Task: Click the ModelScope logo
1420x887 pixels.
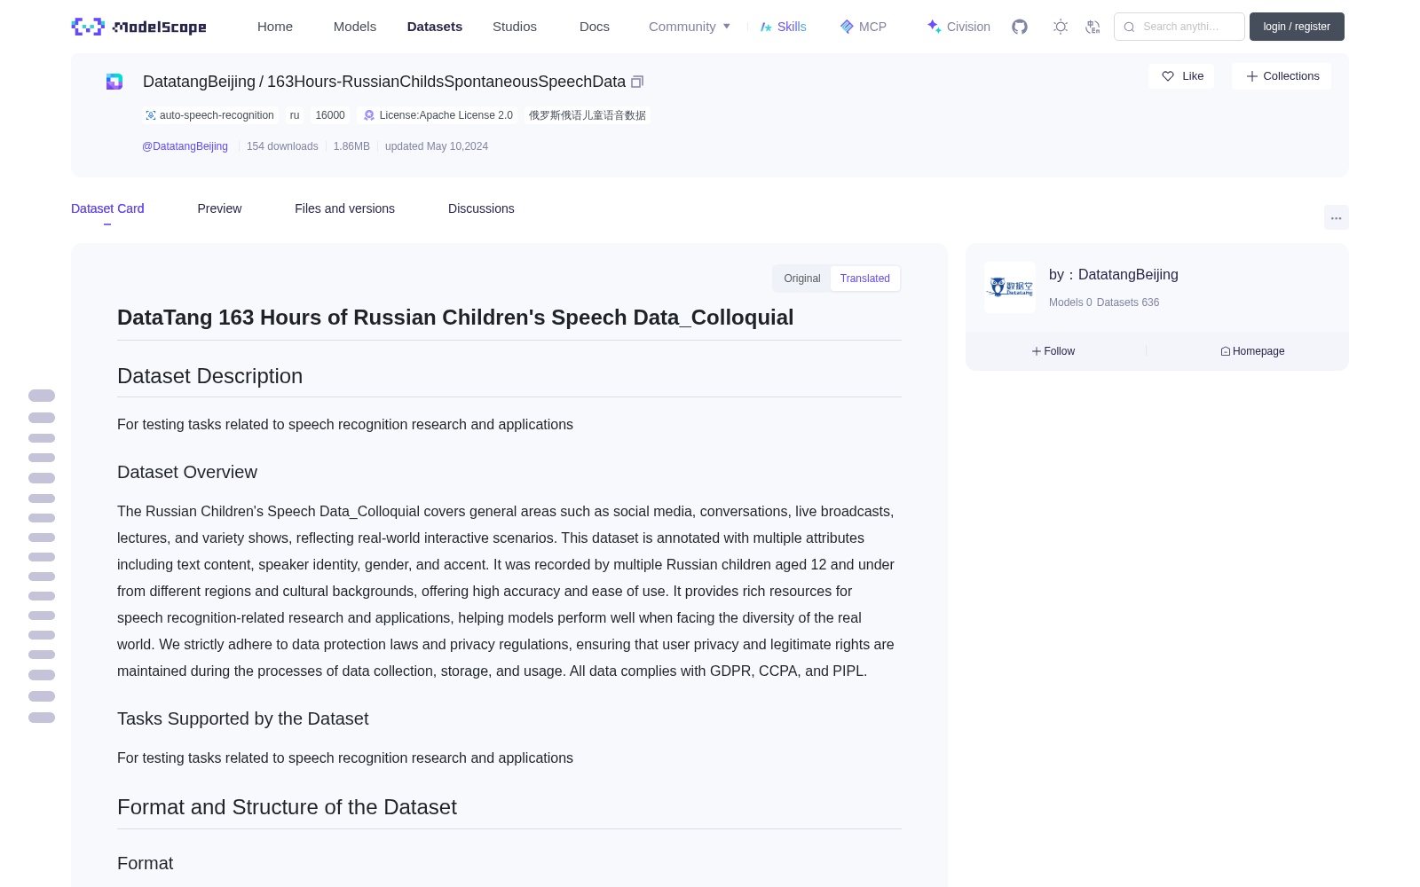Action: click(x=139, y=27)
